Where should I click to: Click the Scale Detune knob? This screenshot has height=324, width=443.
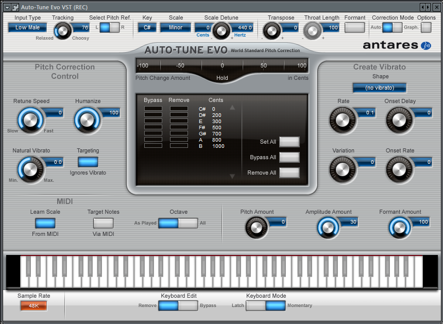[221, 31]
